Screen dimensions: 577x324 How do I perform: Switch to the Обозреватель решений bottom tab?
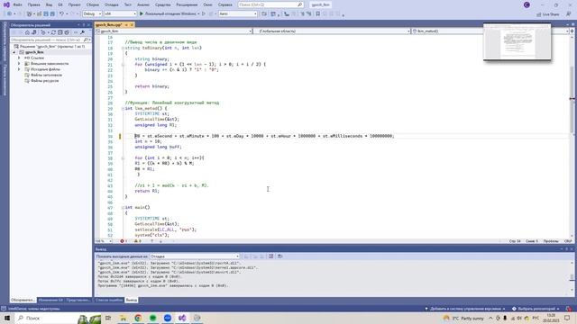(23, 300)
